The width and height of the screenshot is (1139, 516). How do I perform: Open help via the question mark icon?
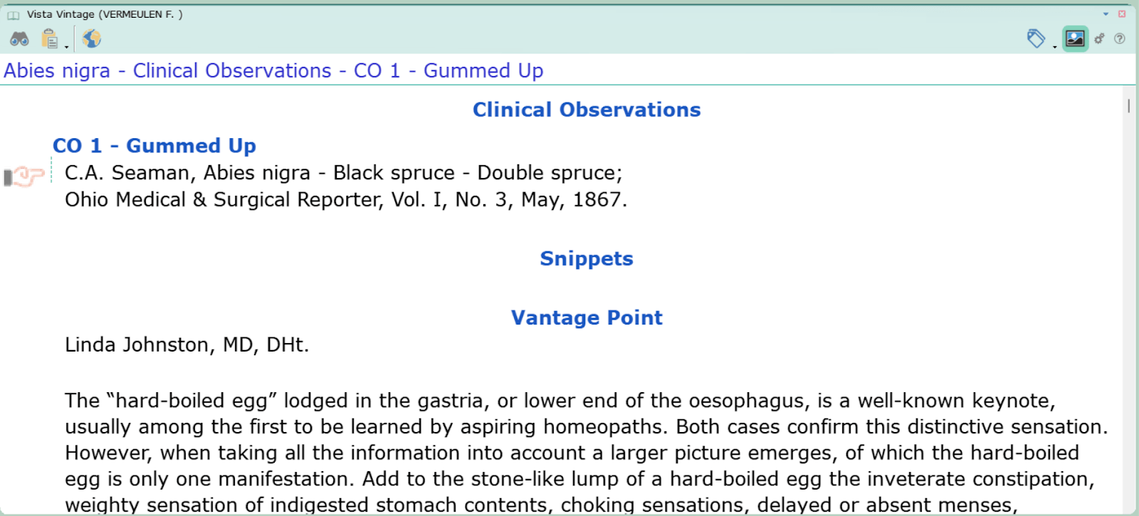(x=1120, y=38)
